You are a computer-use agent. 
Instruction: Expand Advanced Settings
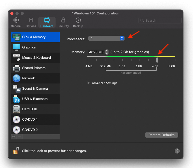pyautogui.click(x=89, y=83)
